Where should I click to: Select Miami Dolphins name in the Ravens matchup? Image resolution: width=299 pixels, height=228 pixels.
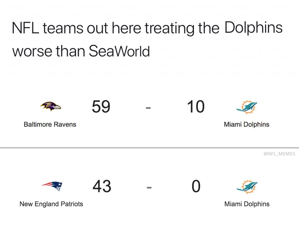click(246, 125)
